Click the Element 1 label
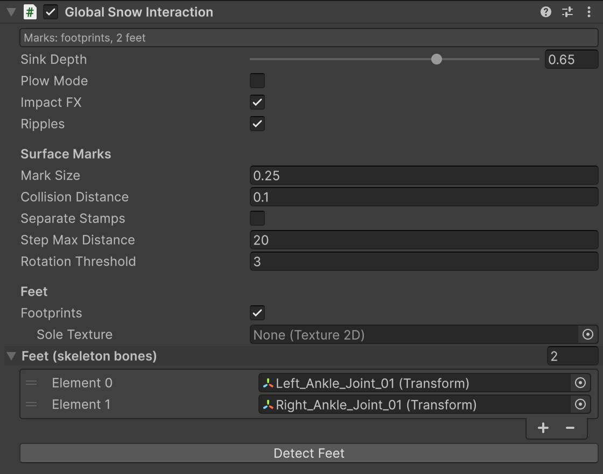The image size is (603, 474). [81, 404]
